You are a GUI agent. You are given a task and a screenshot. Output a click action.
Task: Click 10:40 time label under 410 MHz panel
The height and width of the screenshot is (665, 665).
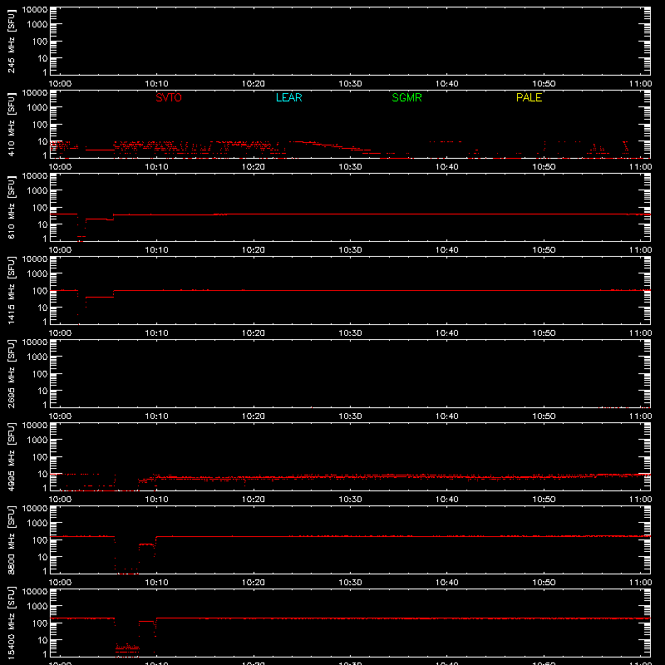pos(447,167)
